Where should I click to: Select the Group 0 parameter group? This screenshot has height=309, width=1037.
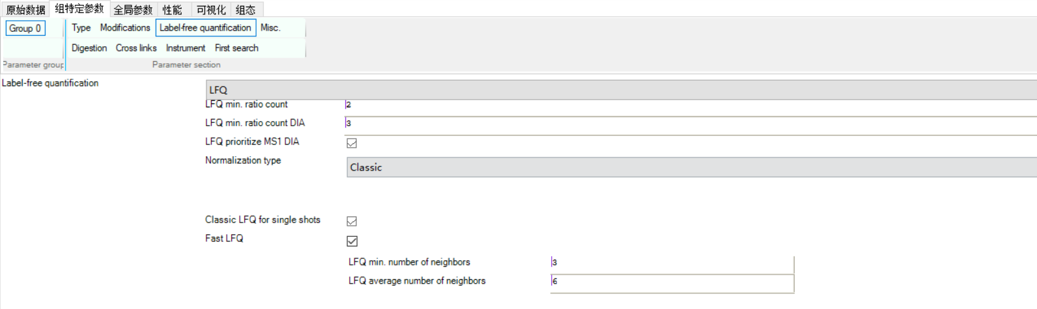pyautogui.click(x=25, y=28)
